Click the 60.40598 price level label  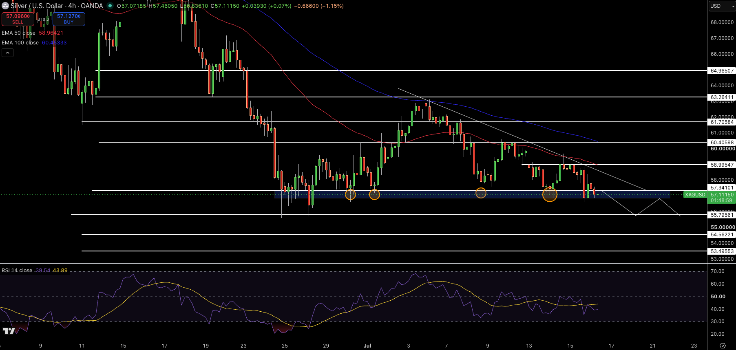pos(722,143)
